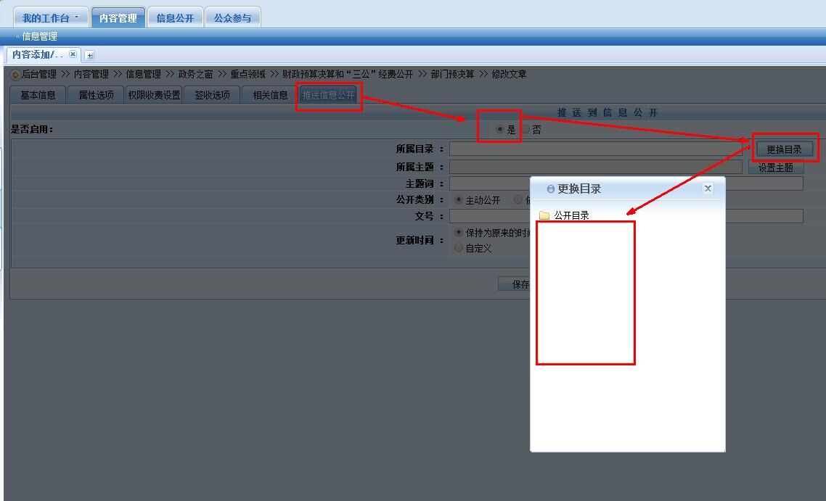Close the 更换目录 dialog

pos(708,189)
